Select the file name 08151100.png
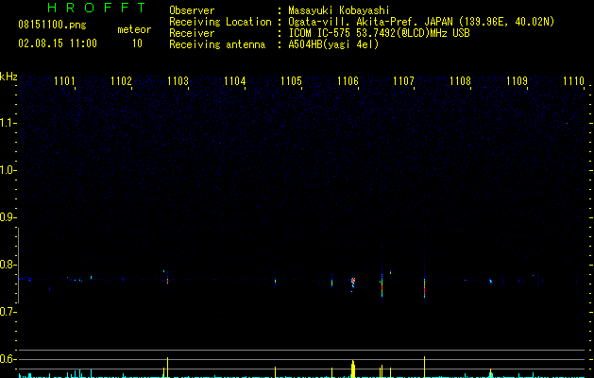The height and width of the screenshot is (378, 594). [52, 26]
